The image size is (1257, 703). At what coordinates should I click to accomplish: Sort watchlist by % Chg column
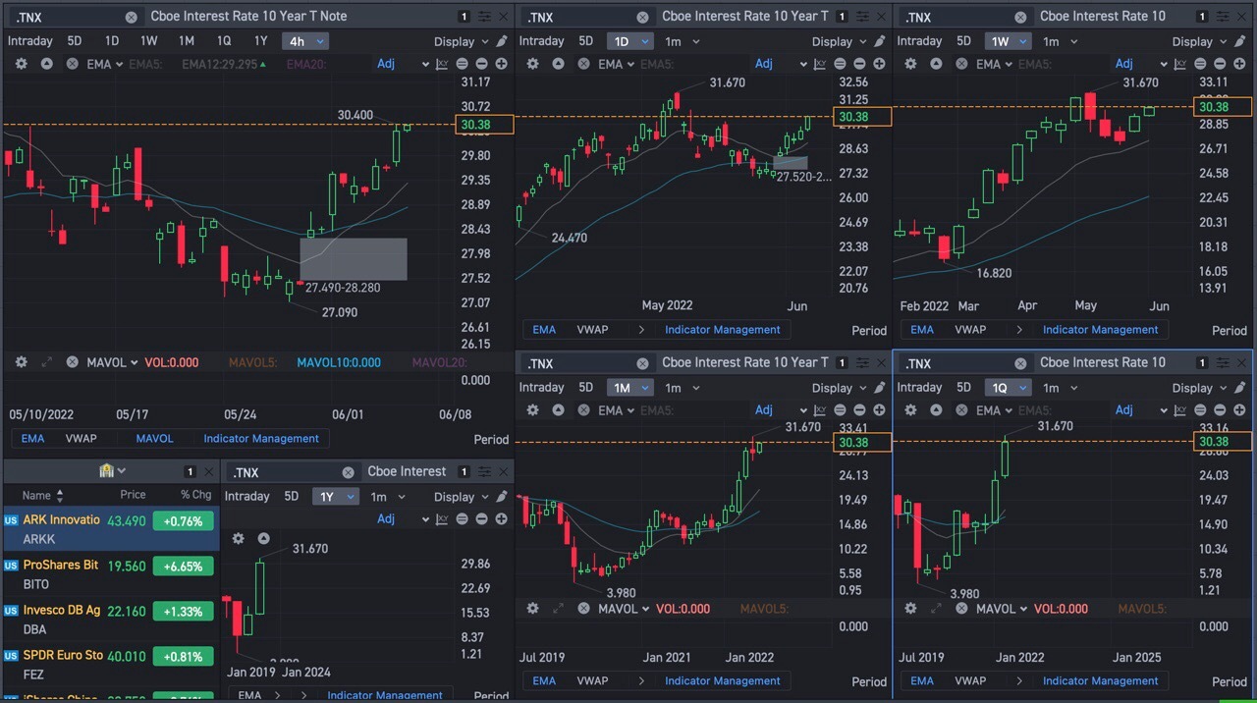[x=196, y=495]
